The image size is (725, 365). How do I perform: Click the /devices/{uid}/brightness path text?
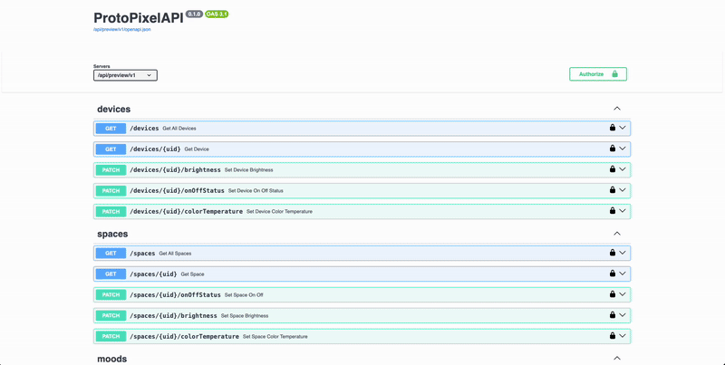[175, 170]
